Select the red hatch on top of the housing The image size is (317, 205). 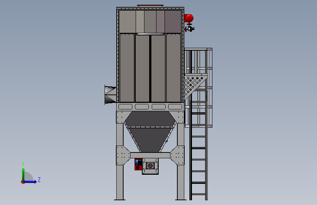pyautogui.click(x=150, y=5)
